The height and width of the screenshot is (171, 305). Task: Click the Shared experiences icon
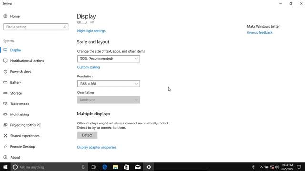point(5,136)
